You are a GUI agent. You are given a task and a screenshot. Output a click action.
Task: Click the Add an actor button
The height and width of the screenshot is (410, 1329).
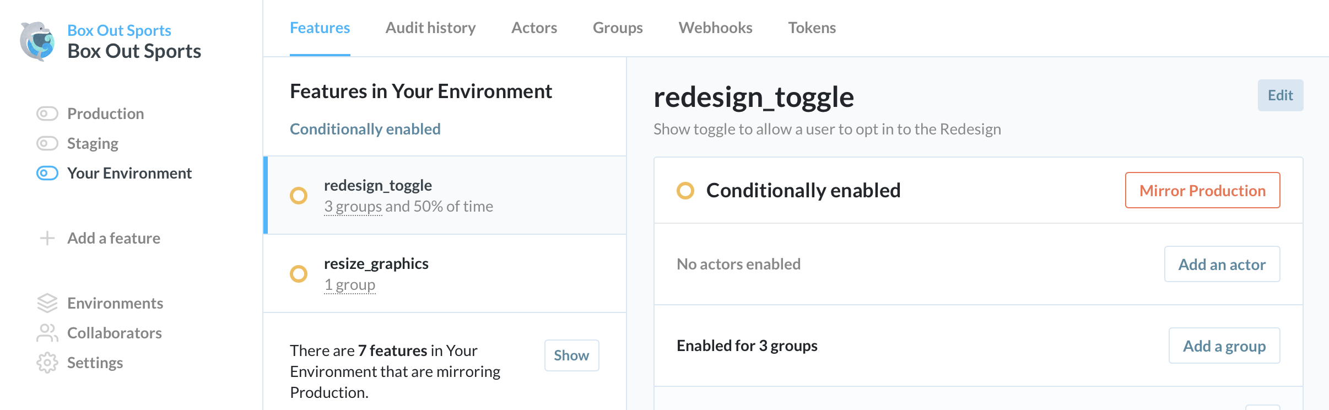(1222, 265)
